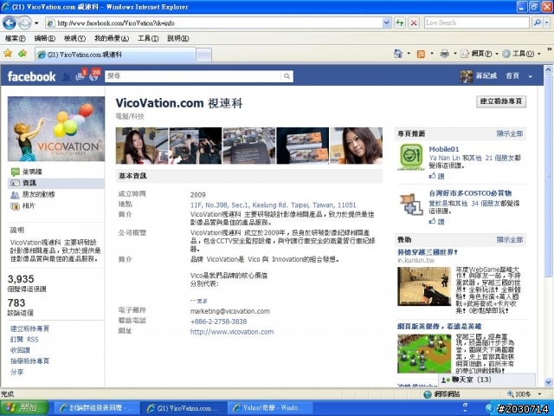Open the 工具(T) menu
Screen dimensions: 554x416
coord(148,38)
